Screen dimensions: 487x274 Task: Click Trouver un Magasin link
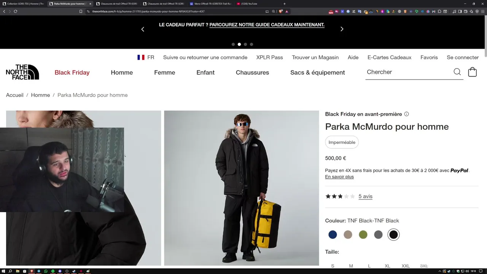(315, 57)
